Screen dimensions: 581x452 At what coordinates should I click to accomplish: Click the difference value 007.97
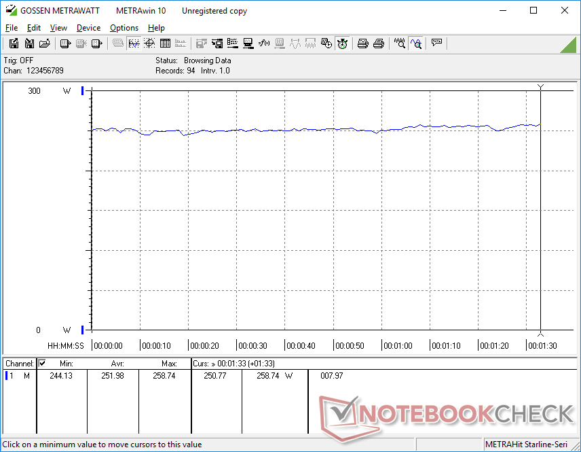point(332,376)
